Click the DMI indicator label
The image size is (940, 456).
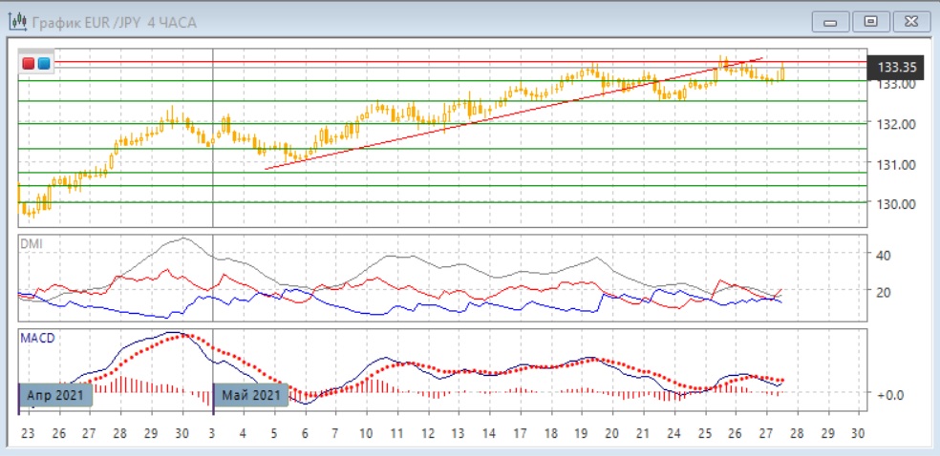point(31,244)
